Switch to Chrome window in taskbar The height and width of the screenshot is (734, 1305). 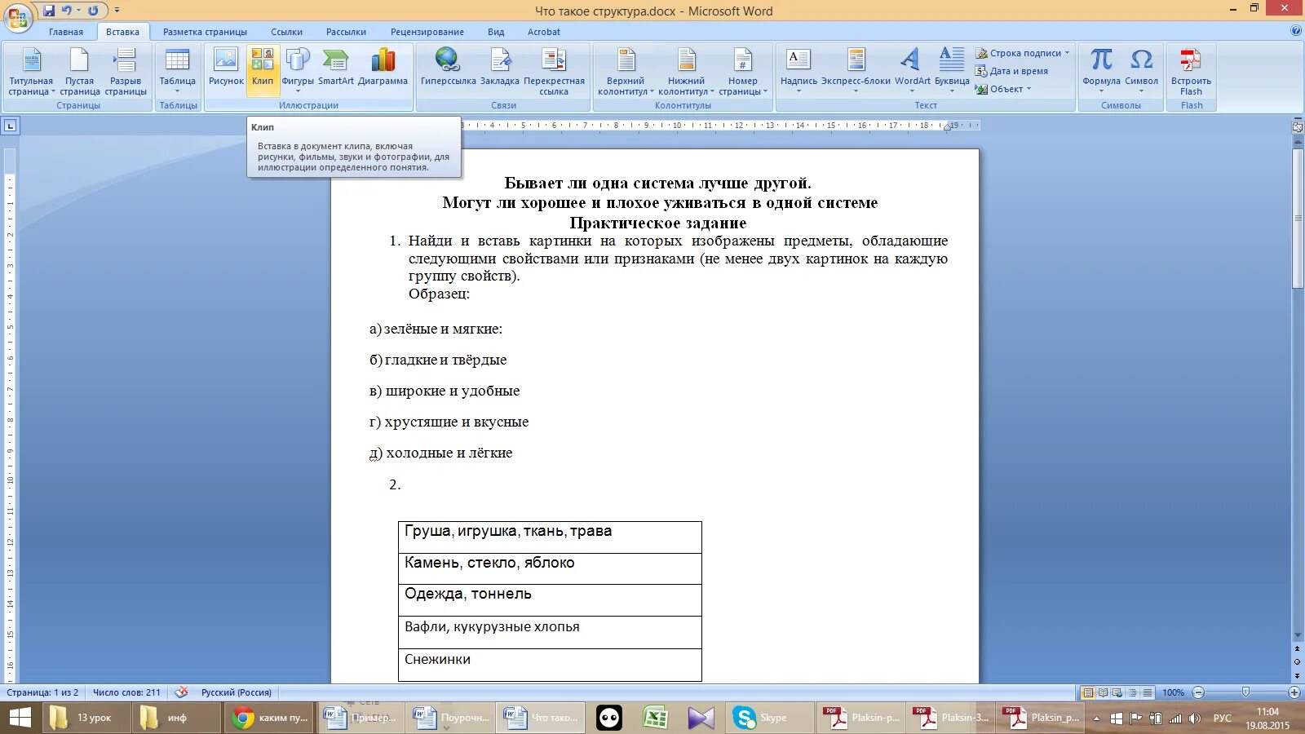[270, 718]
